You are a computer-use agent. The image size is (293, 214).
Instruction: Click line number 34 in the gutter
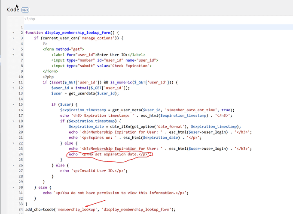click(x=21, y=210)
